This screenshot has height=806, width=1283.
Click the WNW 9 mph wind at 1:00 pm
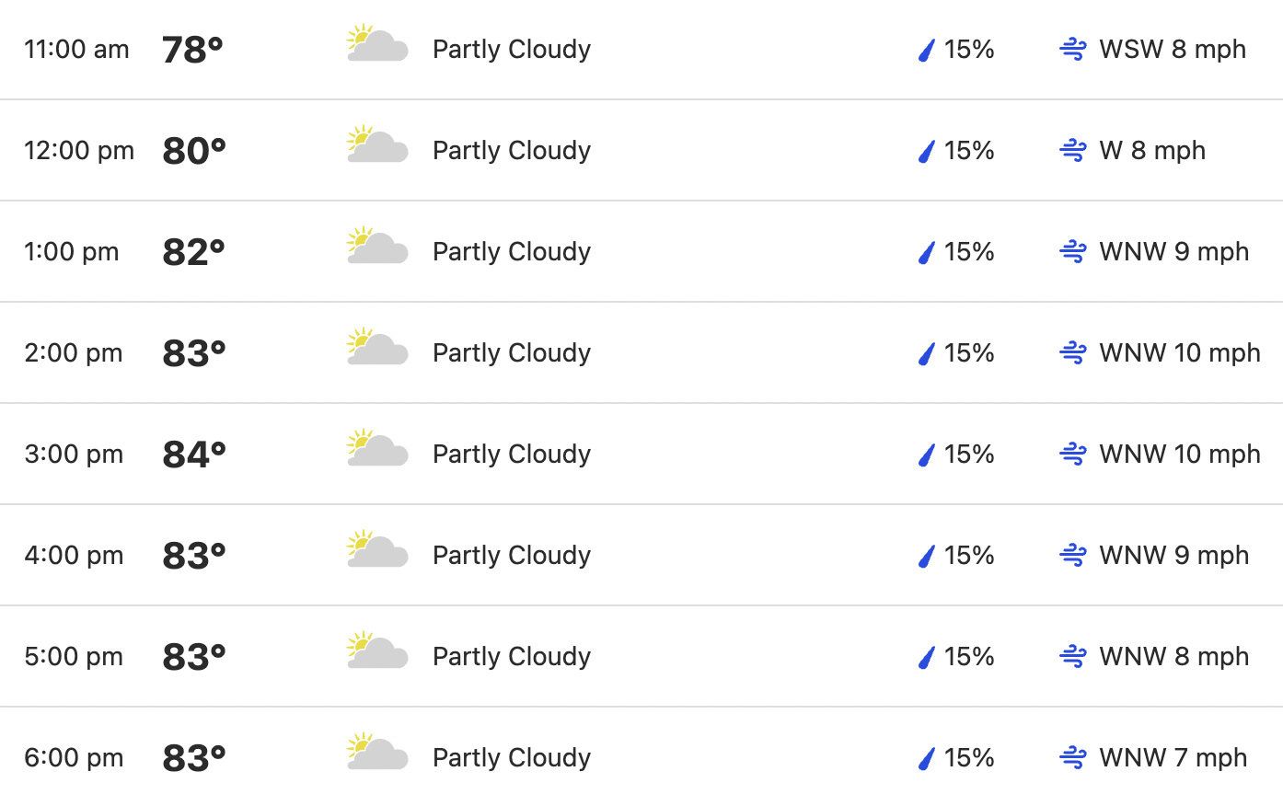tap(1174, 251)
